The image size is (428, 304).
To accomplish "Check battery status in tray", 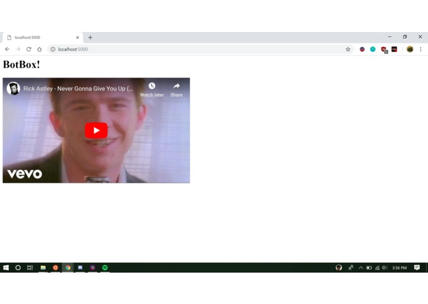I will (369, 268).
